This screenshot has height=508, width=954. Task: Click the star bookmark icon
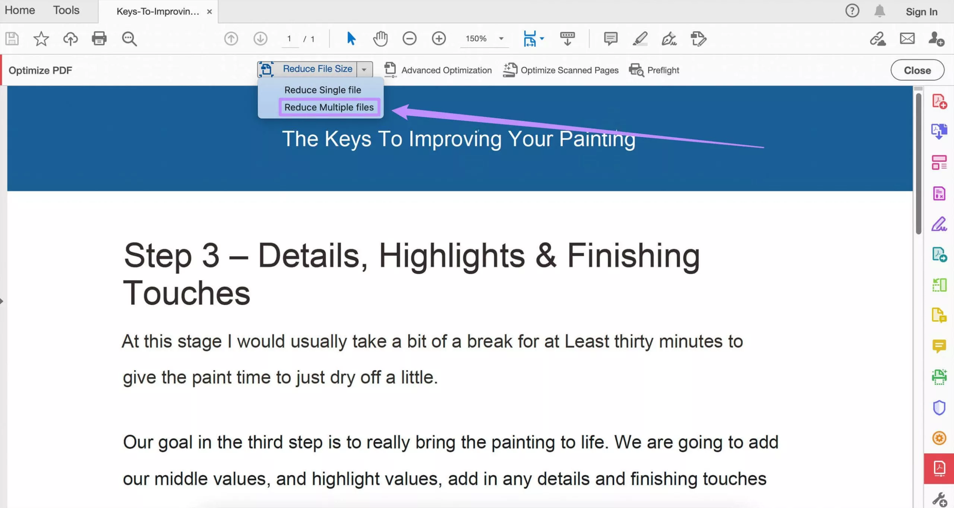tap(41, 38)
